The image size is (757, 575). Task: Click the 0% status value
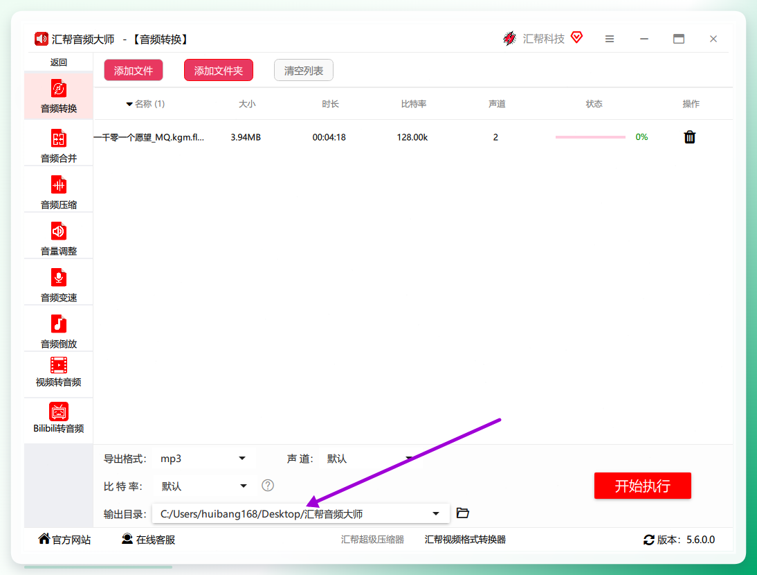click(641, 137)
